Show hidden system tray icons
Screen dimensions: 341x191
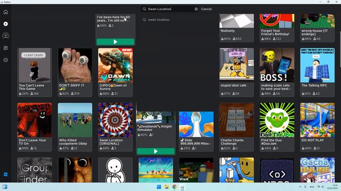pyautogui.click(x=301, y=187)
